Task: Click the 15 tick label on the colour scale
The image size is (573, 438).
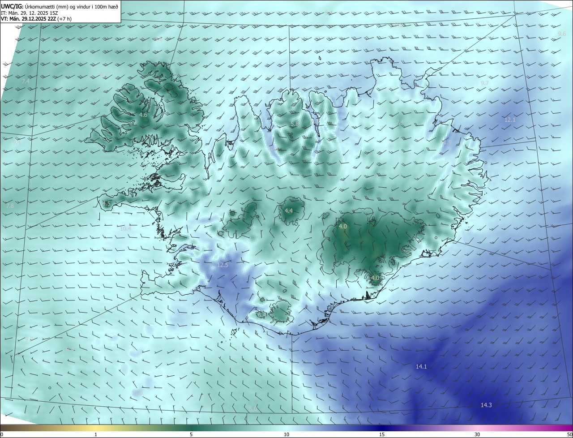Action: (382, 434)
